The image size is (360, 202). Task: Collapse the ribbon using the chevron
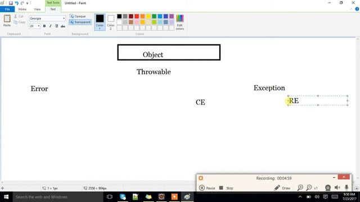[351, 9]
